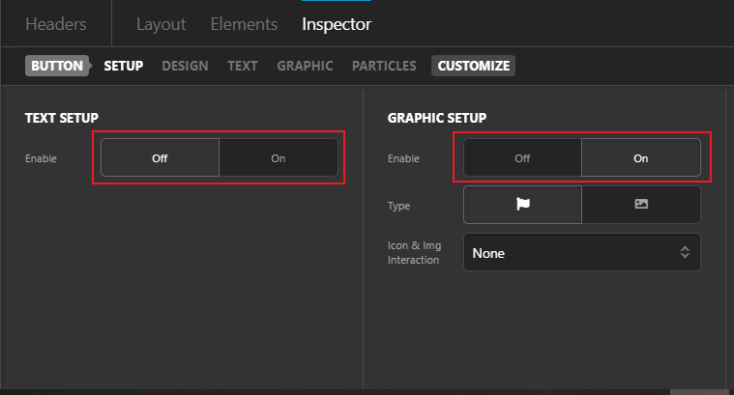This screenshot has height=395, width=734.
Task: Open the Layout tab
Action: coord(161,24)
